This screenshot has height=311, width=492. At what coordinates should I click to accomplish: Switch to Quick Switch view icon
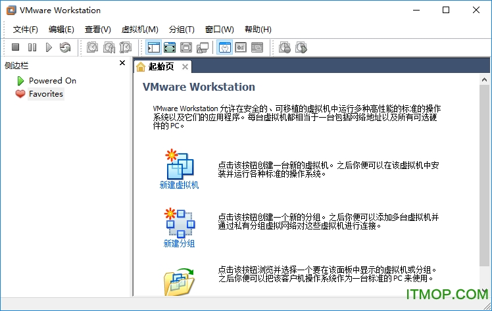(x=170, y=47)
